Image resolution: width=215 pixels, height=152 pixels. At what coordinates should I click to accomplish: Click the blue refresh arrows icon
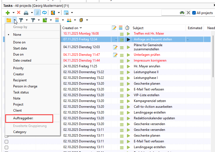pyautogui.click(x=44, y=13)
